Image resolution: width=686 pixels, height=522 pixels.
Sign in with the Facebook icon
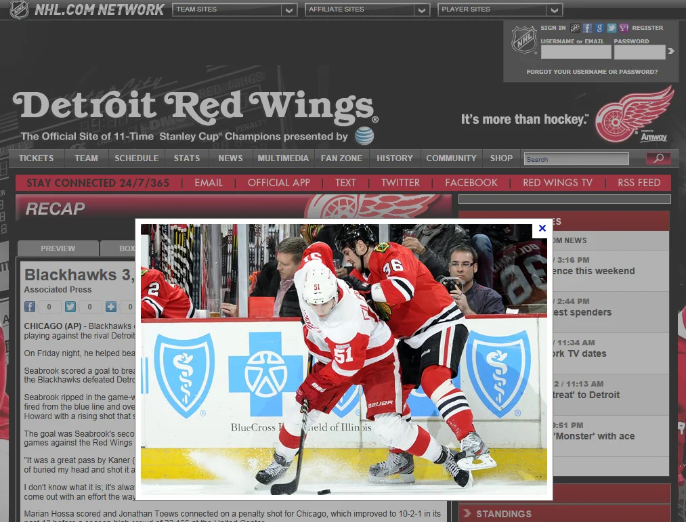[x=587, y=28]
